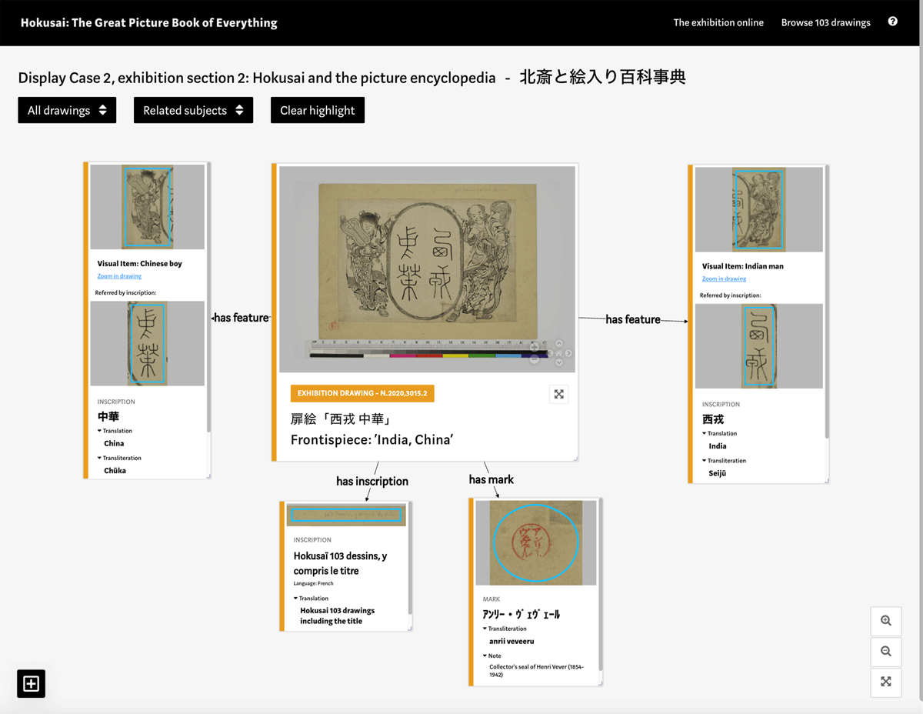The image size is (923, 714).
Task: Click 'Visual Item: Indian man' heading
Action: coord(742,266)
